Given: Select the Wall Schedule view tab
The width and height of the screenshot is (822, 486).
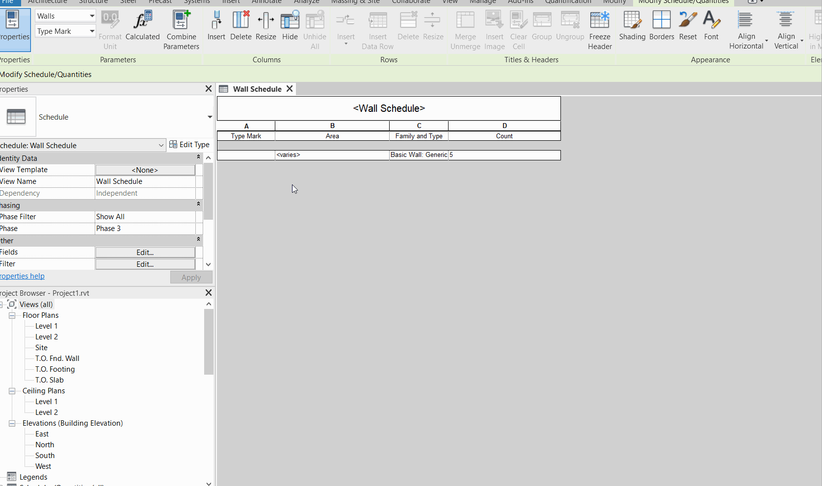Looking at the screenshot, I should [257, 89].
